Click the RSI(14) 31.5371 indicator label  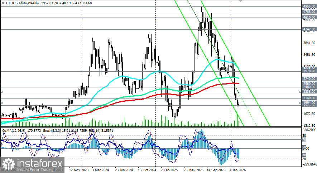[x=101, y=131]
